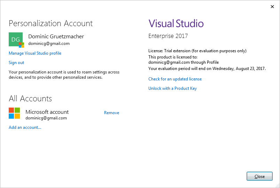
Task: Click the green DG profile avatar
Action: click(15, 38)
